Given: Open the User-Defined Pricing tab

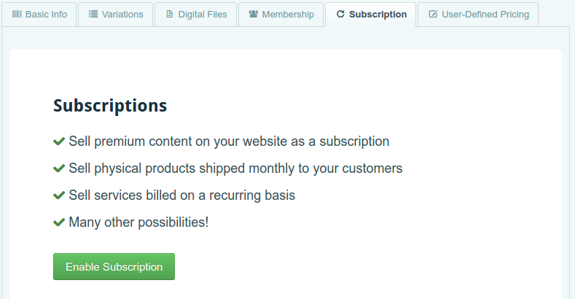Looking at the screenshot, I should pos(478,15).
